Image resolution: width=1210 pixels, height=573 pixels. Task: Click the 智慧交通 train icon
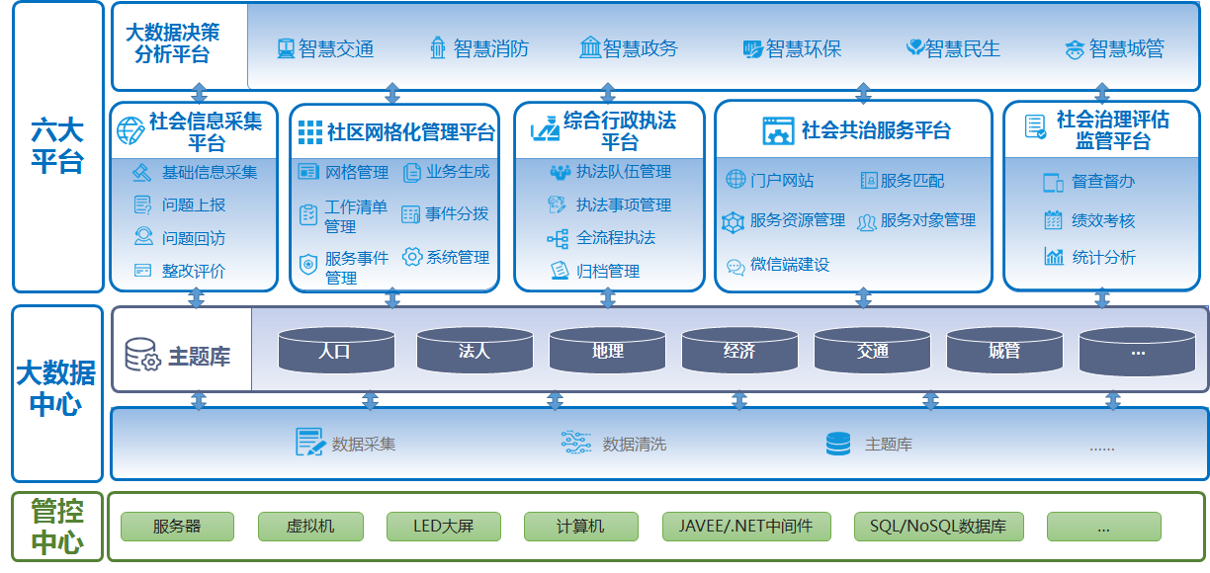pos(286,48)
